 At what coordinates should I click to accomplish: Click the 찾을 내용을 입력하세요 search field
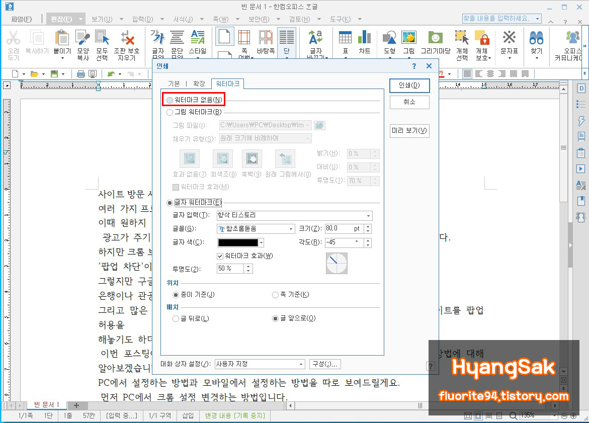pos(498,19)
